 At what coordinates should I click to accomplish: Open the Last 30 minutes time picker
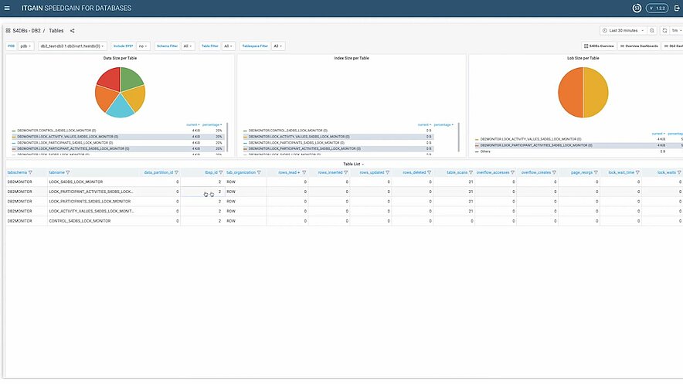(x=623, y=31)
